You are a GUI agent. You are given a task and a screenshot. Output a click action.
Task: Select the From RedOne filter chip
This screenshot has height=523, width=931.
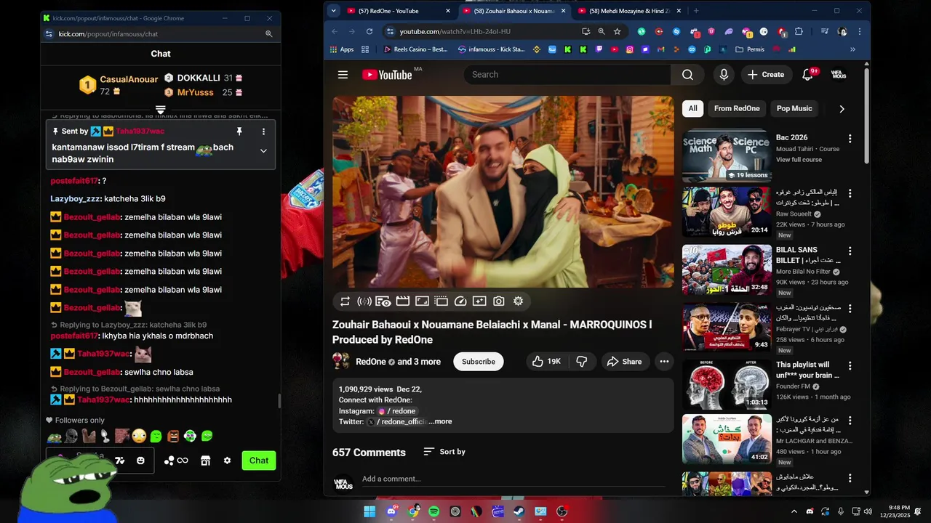coord(737,108)
